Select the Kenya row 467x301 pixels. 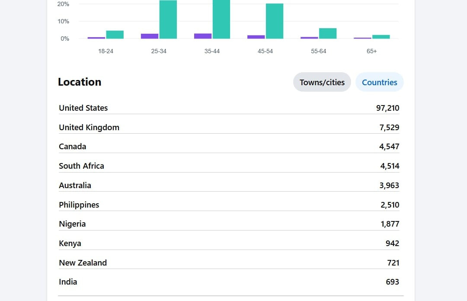coord(229,243)
